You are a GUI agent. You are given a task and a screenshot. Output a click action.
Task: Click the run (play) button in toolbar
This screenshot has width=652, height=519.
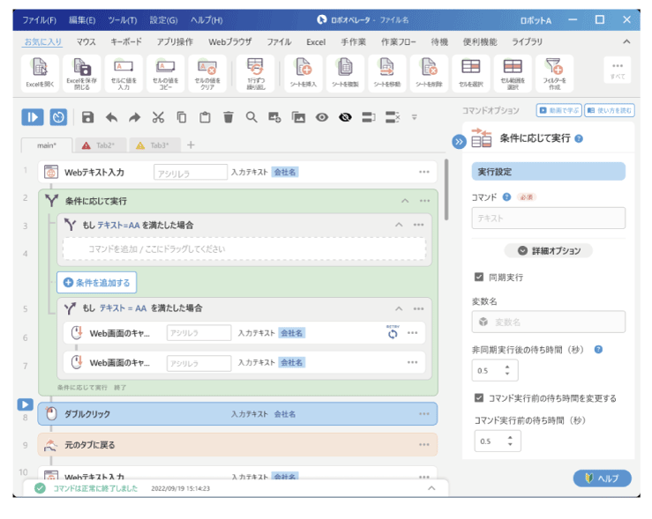pos(32,116)
